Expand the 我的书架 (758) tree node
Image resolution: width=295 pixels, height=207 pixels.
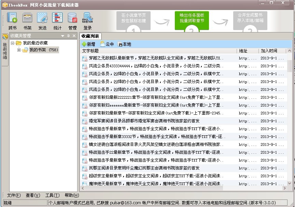point(18,50)
